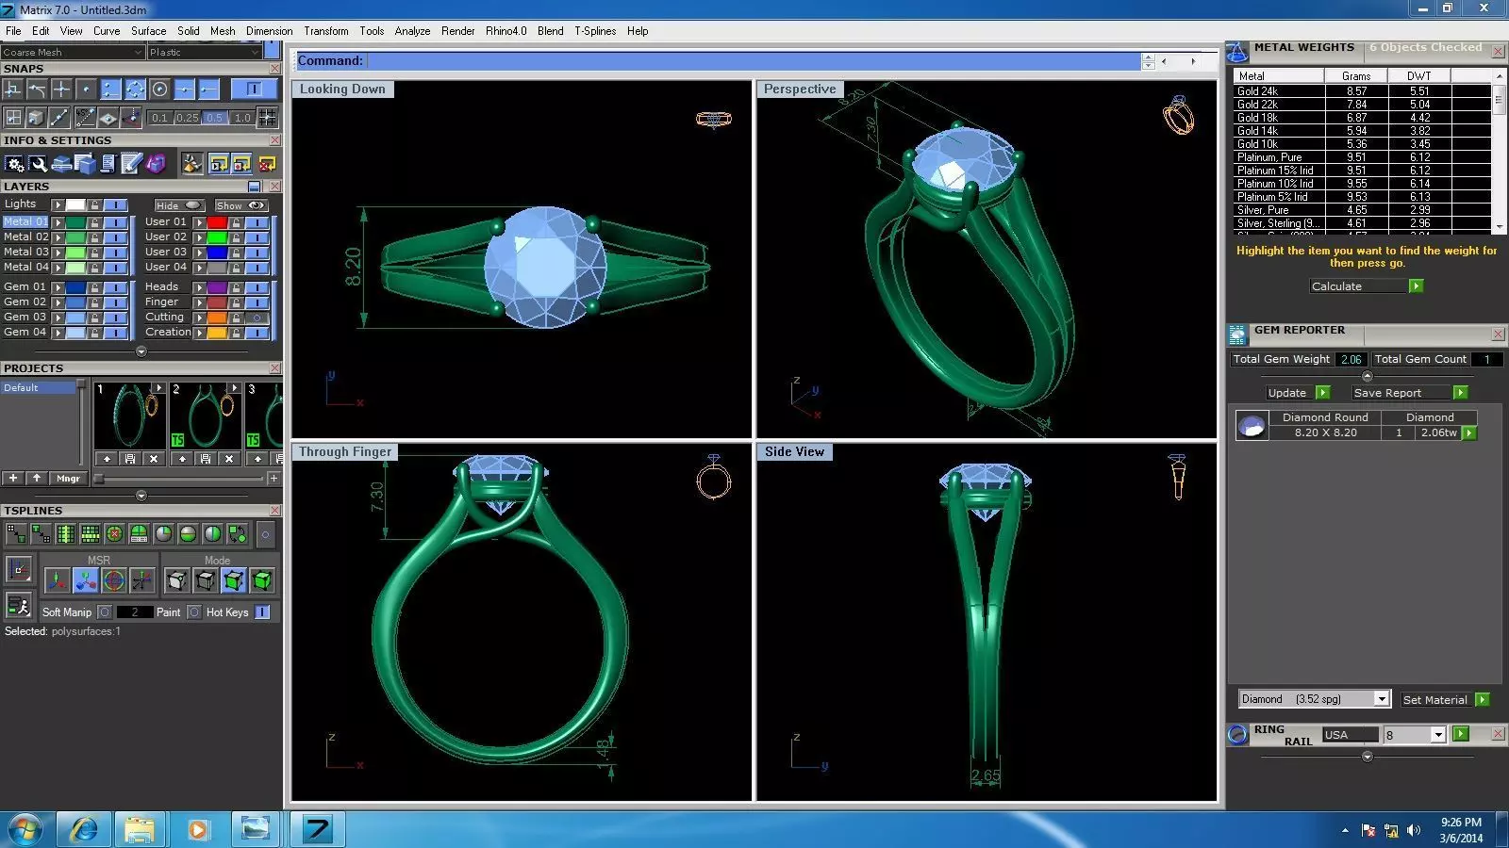Open the Transform menu

coord(326,31)
